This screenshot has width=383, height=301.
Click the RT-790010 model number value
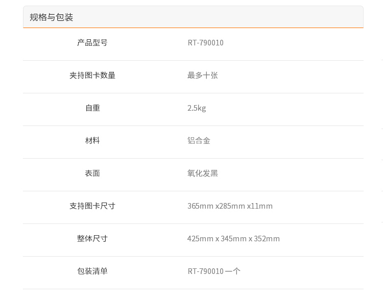pos(205,43)
